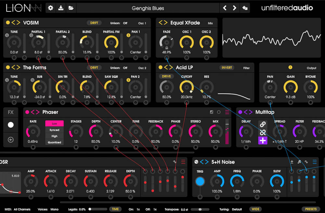325x213 pixels.
Task: Click the randomize dice icon near preset arrows
Action: click(245, 8)
